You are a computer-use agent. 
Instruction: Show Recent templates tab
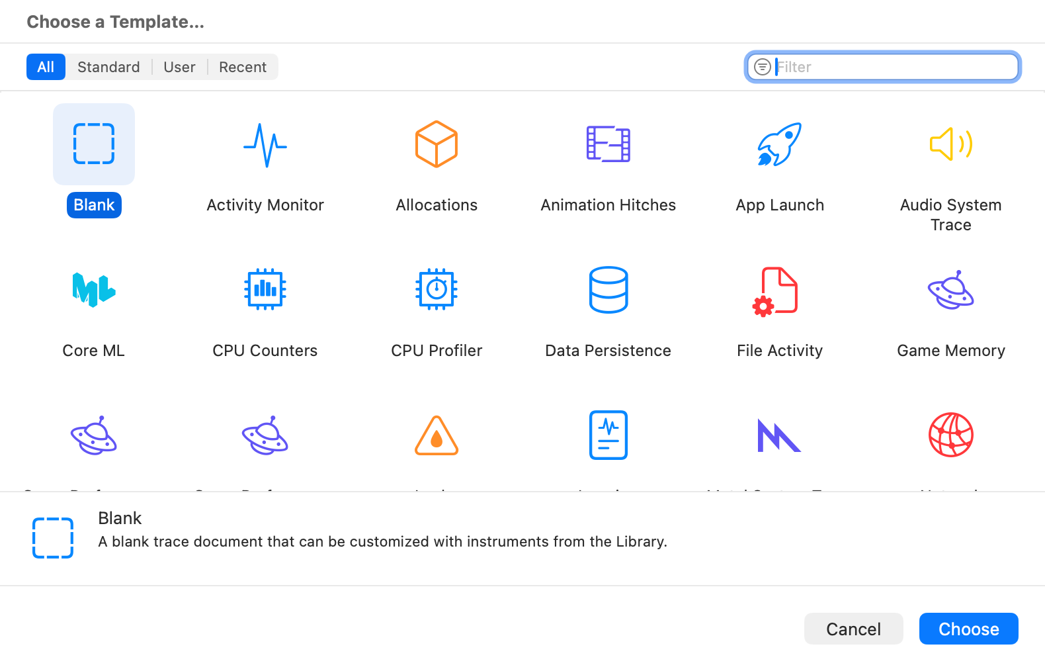click(x=243, y=67)
